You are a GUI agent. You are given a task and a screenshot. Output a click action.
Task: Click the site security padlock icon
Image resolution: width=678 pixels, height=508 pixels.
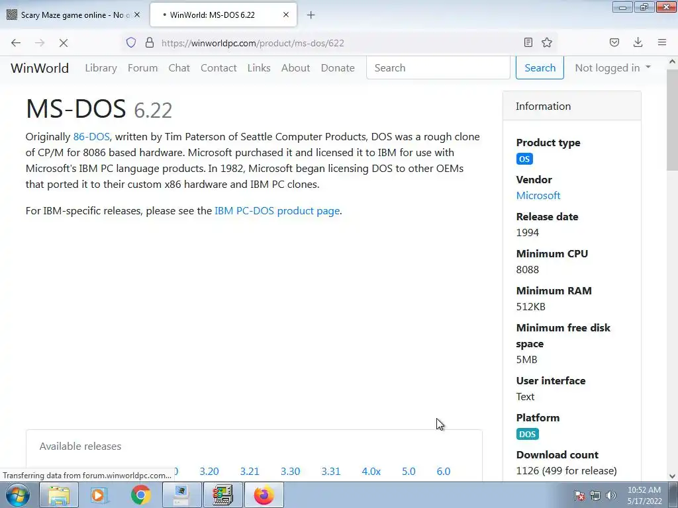(150, 42)
